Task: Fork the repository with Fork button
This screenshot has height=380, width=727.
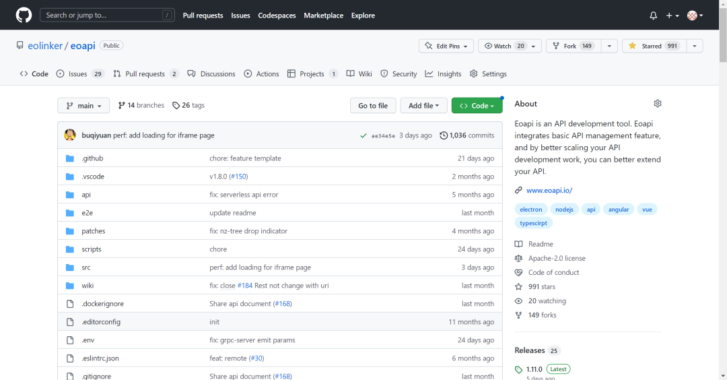Action: click(x=574, y=46)
